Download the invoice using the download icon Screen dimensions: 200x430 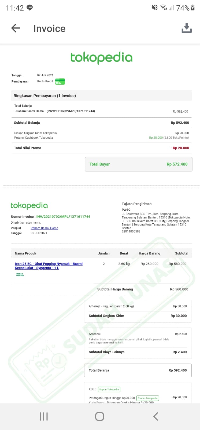[x=187, y=28]
